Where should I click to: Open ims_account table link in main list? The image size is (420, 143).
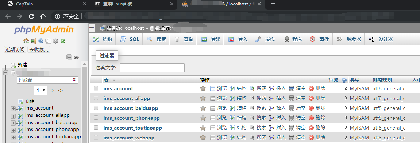(x=118, y=88)
